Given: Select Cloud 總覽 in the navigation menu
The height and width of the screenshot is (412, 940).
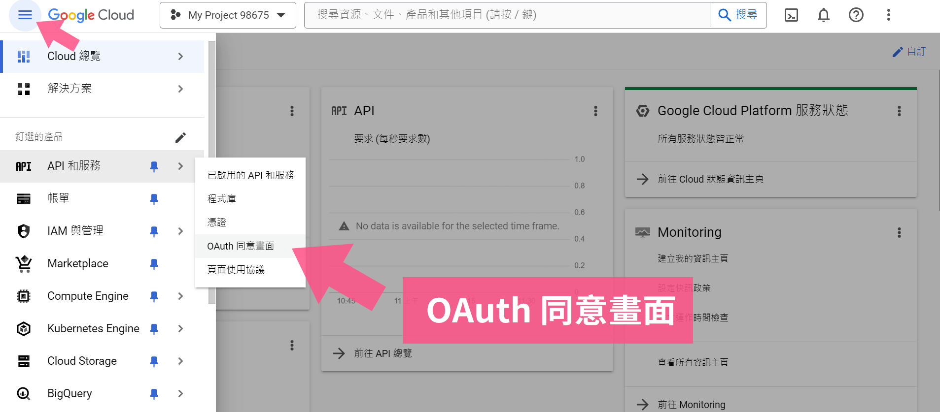Looking at the screenshot, I should 103,57.
